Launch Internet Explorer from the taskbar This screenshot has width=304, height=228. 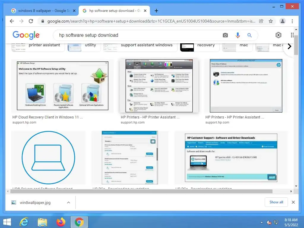click(24, 222)
